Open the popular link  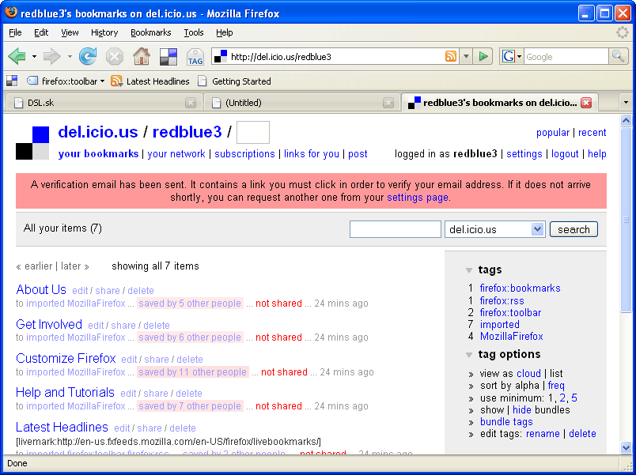tap(553, 133)
